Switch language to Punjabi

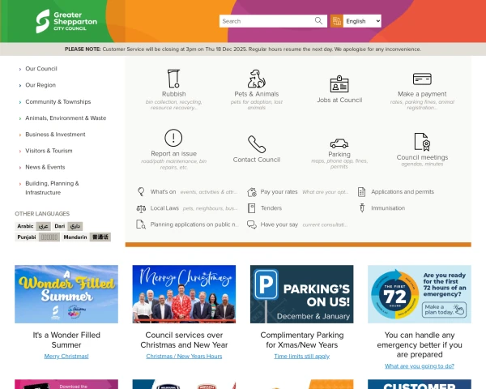37,237
